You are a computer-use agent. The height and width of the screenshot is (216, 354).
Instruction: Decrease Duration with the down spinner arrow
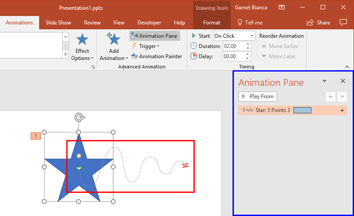[248, 49]
